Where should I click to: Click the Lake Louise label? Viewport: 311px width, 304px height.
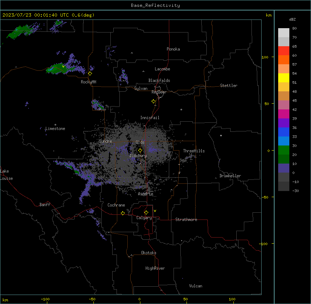click(x=6, y=175)
